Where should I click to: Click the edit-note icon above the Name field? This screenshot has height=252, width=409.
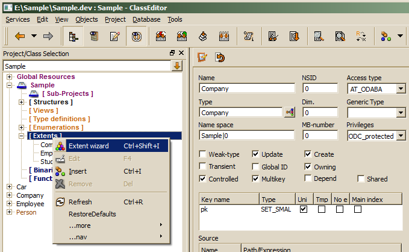(203, 58)
